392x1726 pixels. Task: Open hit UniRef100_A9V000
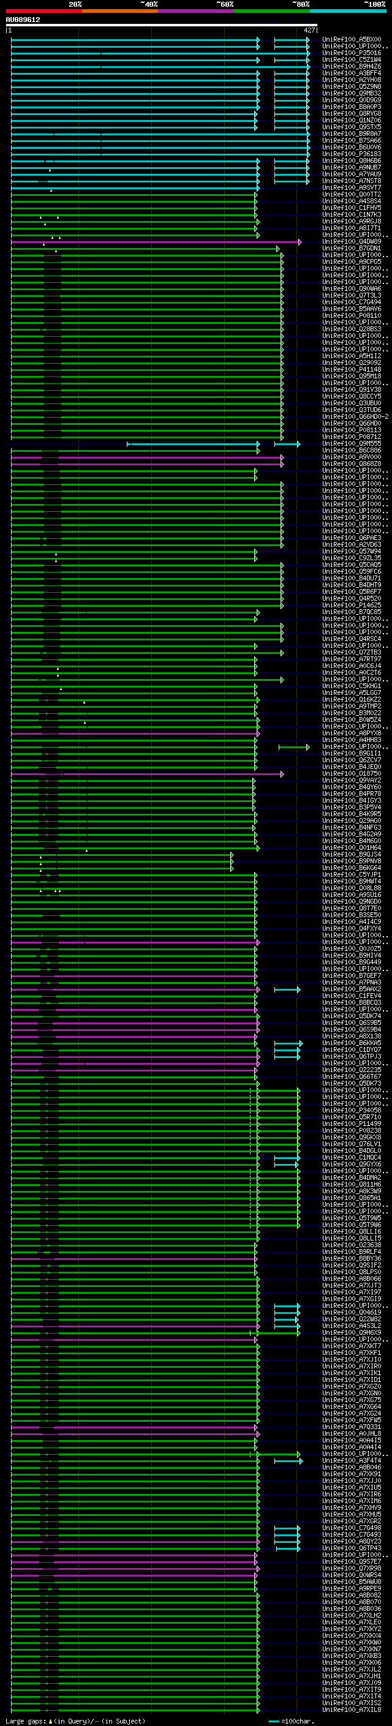(351, 457)
